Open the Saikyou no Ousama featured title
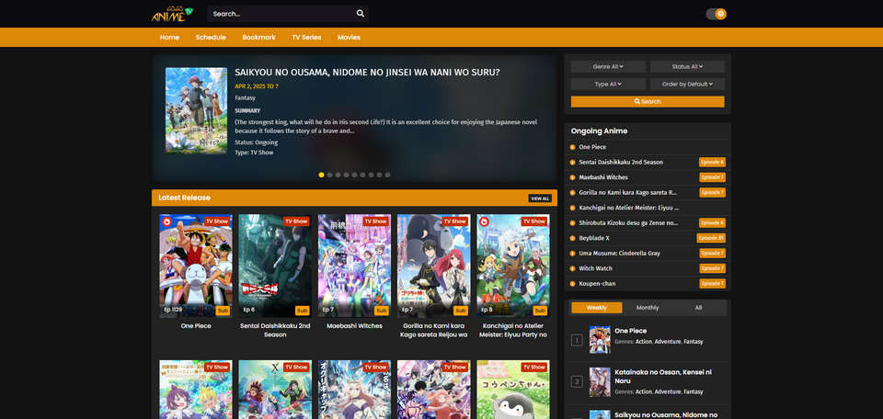 point(367,73)
